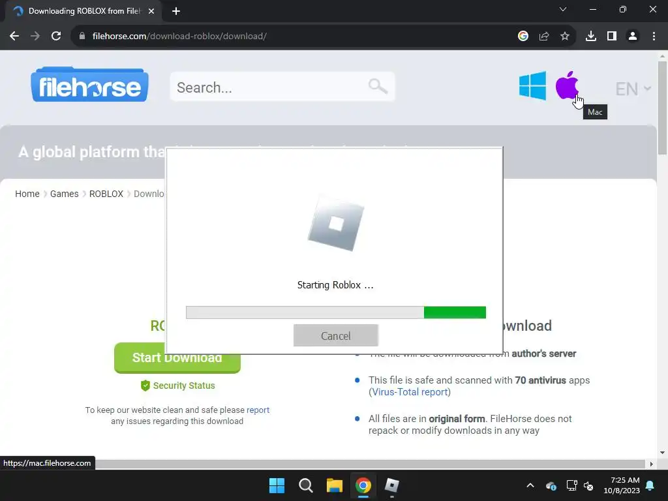Click the OneDrive cloud tray icon

[x=551, y=485]
